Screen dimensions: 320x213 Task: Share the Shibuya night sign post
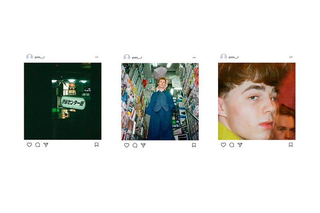[x=46, y=145]
